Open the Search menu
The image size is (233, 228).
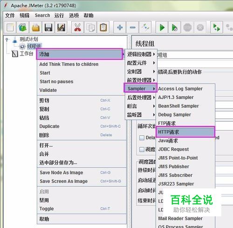(x=42, y=15)
